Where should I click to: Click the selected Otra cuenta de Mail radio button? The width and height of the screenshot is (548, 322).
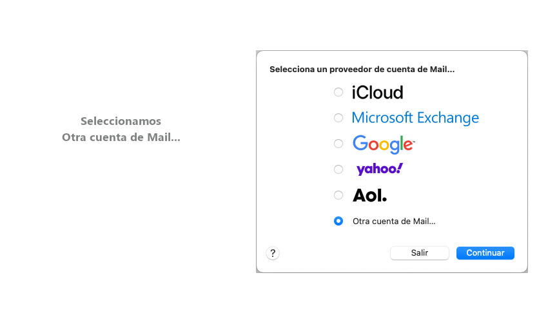coord(338,221)
